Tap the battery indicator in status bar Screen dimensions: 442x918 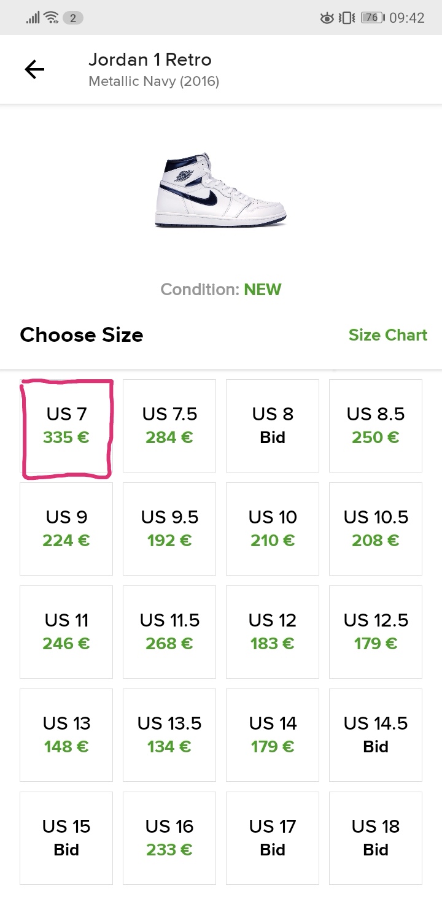click(373, 18)
